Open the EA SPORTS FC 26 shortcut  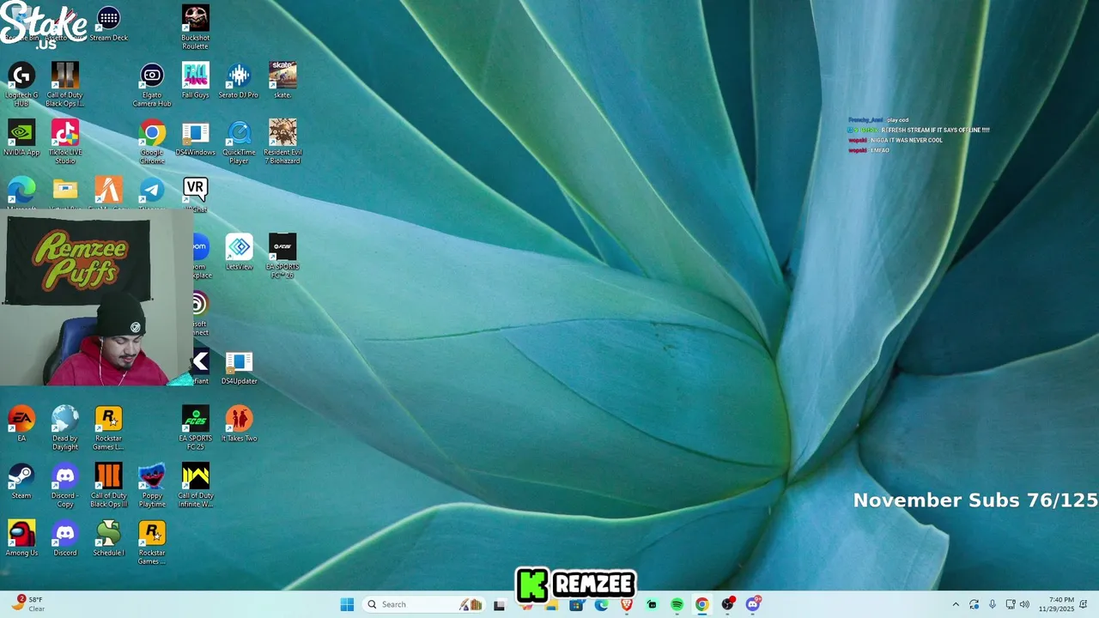[x=282, y=257]
